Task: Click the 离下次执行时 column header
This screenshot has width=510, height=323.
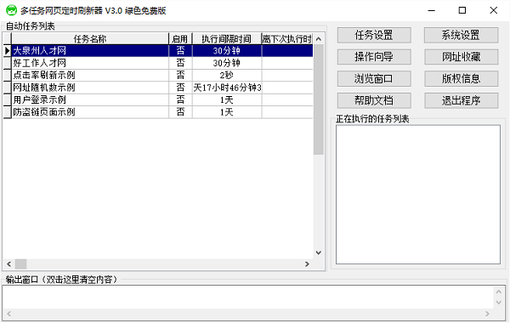Action: (287, 39)
